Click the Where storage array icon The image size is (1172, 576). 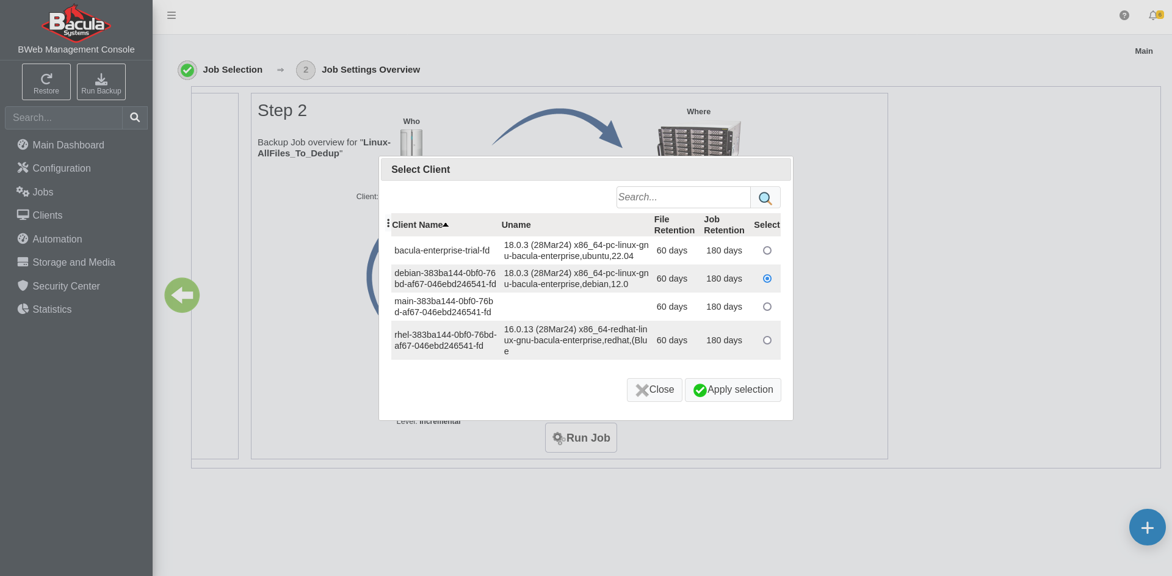pyautogui.click(x=699, y=139)
